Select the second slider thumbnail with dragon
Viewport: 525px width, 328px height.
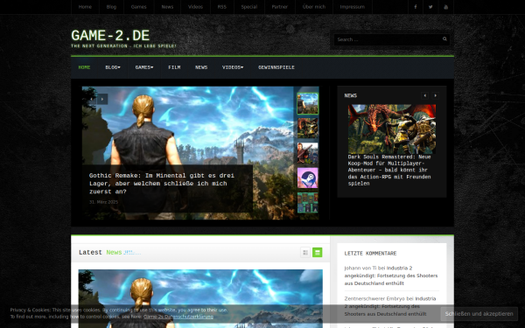click(308, 128)
